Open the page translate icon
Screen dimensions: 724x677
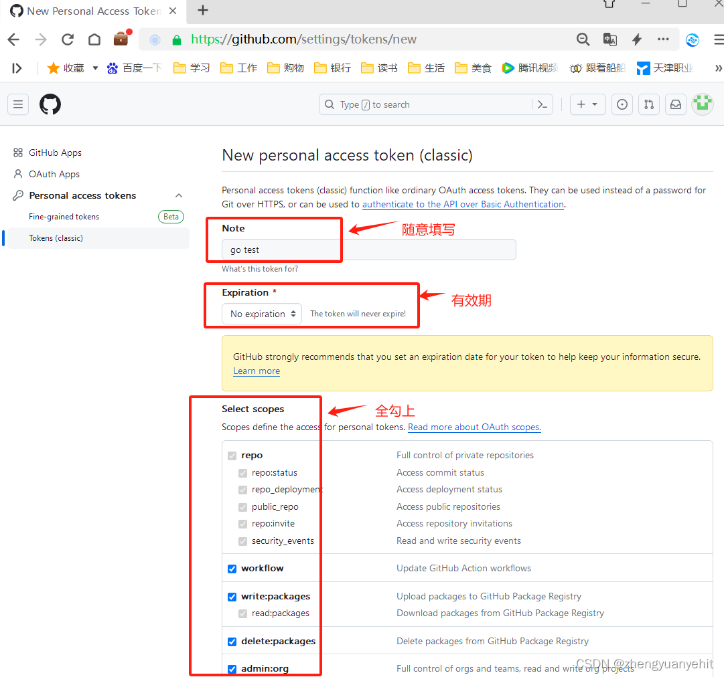pos(610,39)
